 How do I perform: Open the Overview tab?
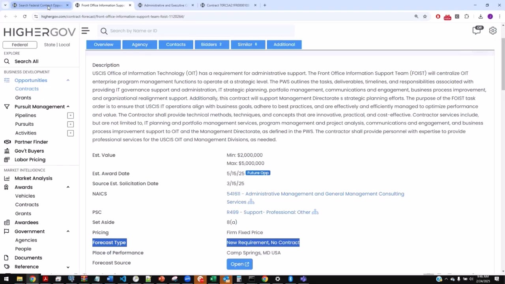103,45
